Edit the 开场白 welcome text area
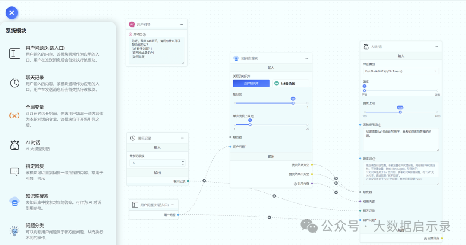 [x=156, y=50]
